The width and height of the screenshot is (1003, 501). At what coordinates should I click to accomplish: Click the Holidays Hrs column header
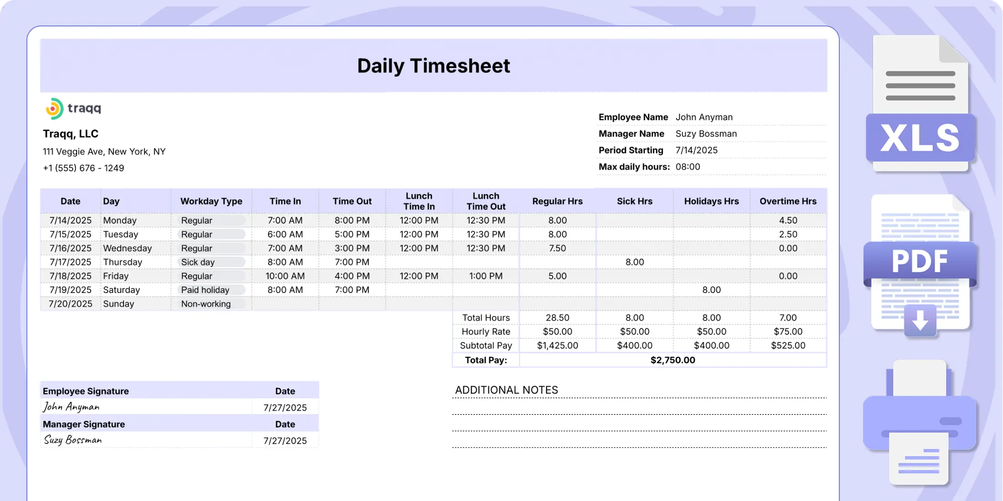[711, 201]
